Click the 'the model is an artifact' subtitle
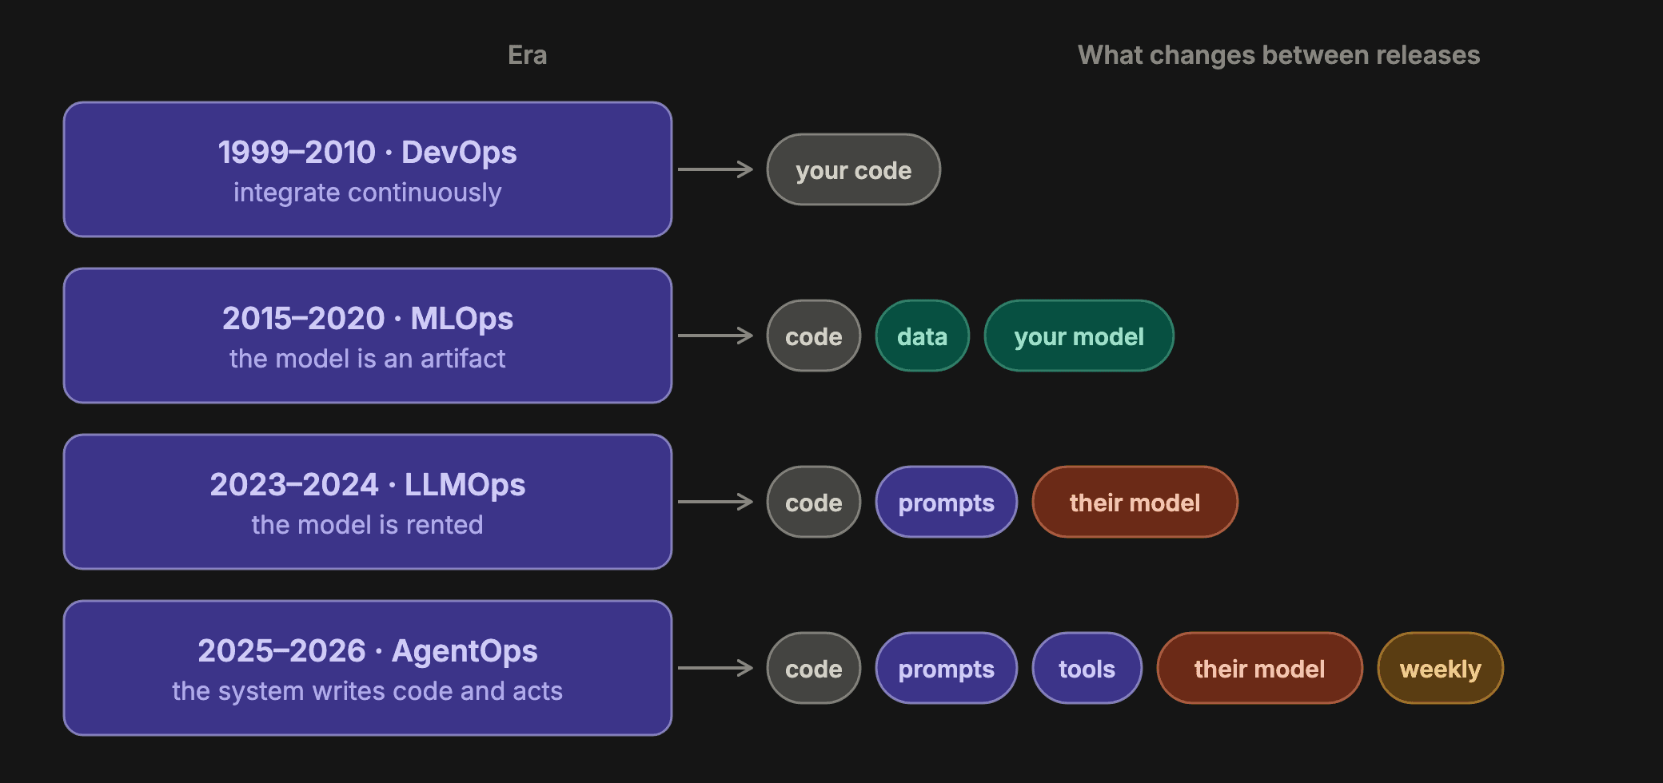Screen dimensions: 1663x783 coord(368,359)
